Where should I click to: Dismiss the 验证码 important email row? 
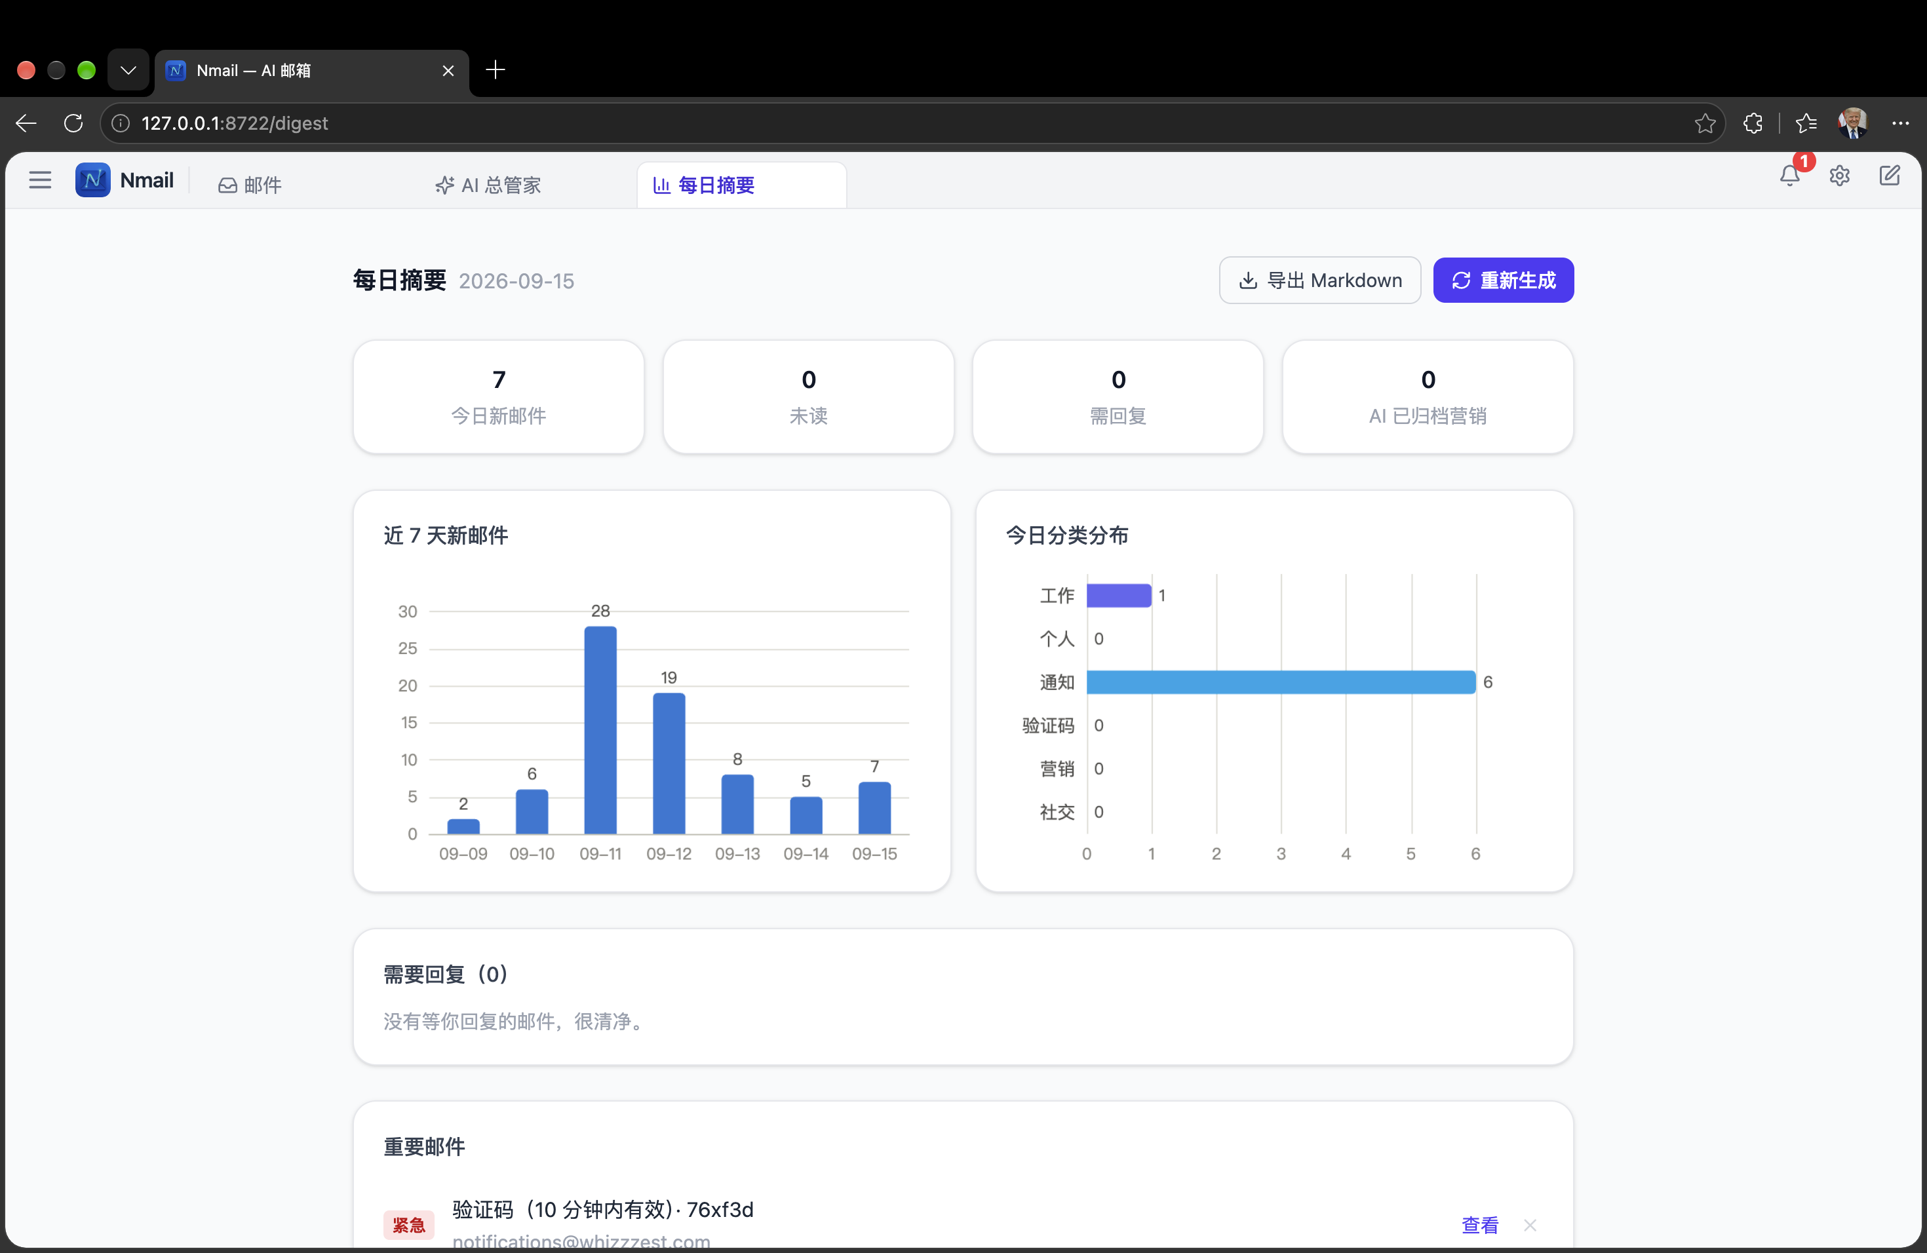1529,1225
